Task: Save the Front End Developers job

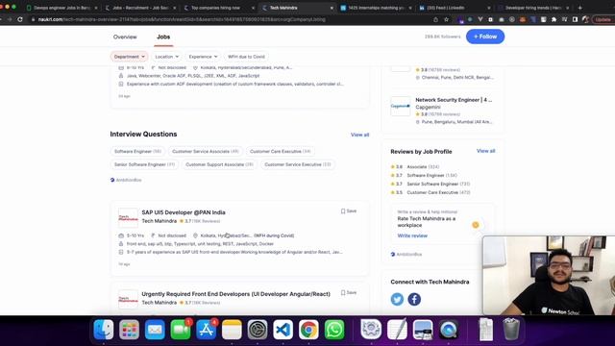Action: click(348, 292)
